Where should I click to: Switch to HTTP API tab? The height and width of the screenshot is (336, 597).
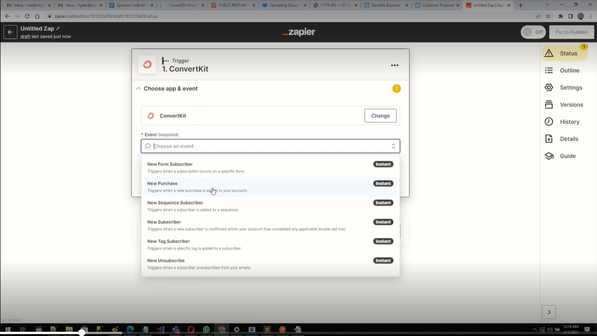click(x=334, y=5)
